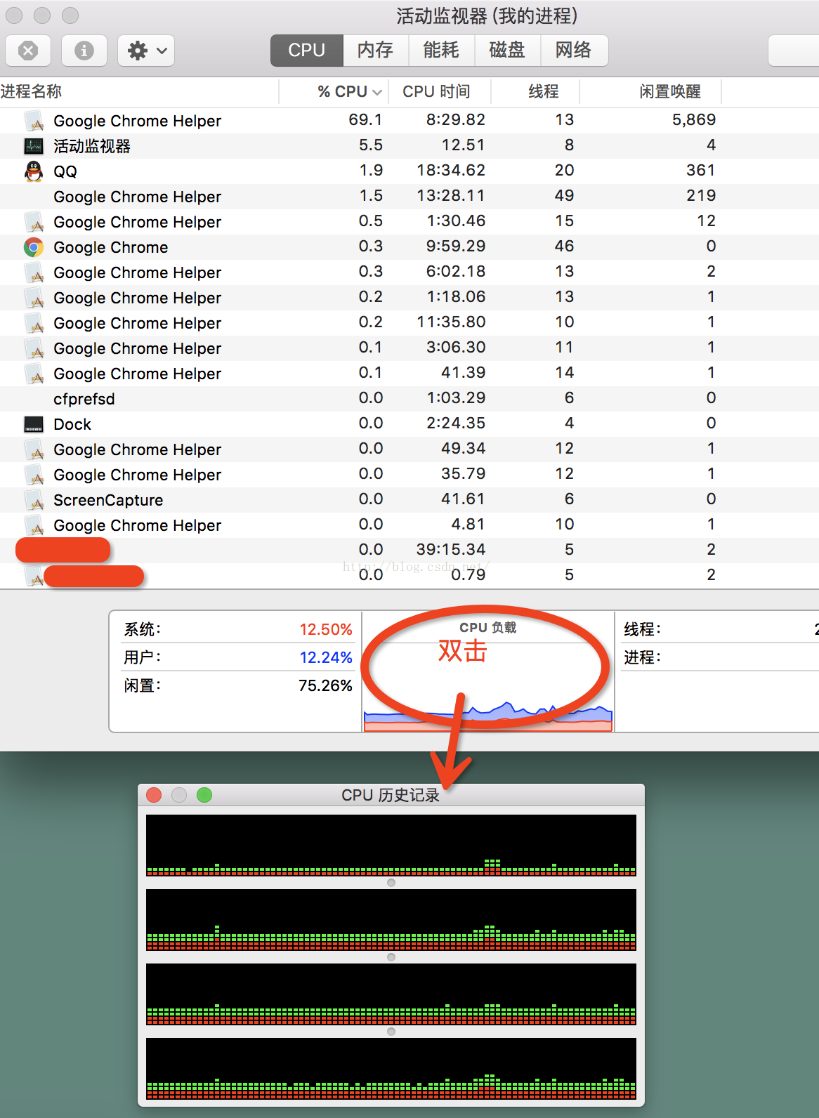Click the 活动监视器 (我的进程) window title
The width and height of the screenshot is (819, 1118).
[487, 16]
